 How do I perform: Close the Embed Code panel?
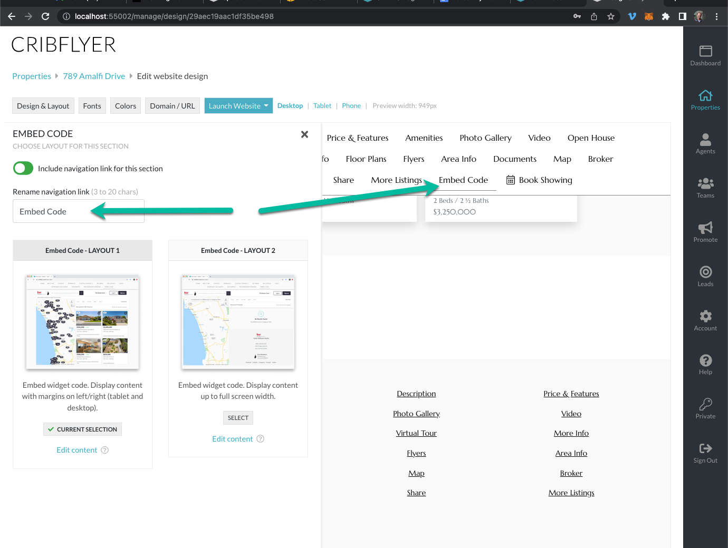pyautogui.click(x=304, y=134)
